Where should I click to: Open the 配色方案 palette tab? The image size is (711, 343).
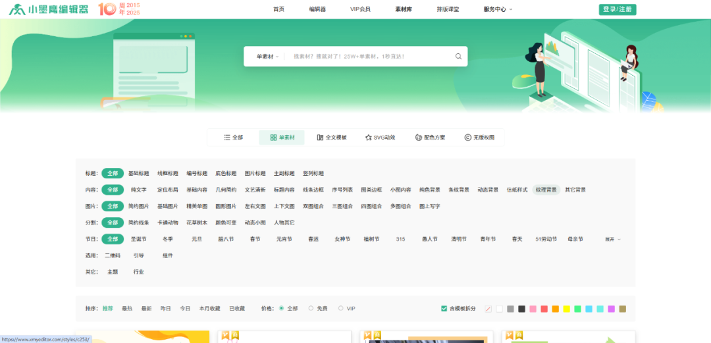point(430,138)
